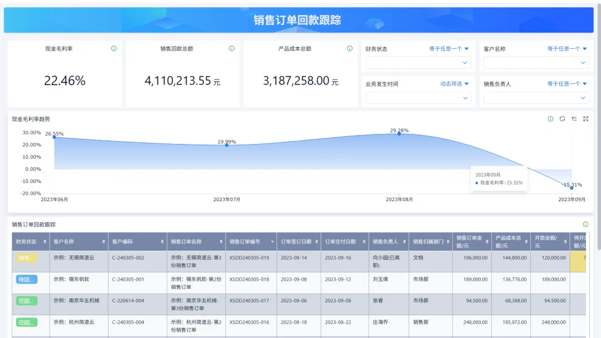Screen dimensions: 601x338
Task: Click sign date 2023-09-14
Action: tap(294, 258)
